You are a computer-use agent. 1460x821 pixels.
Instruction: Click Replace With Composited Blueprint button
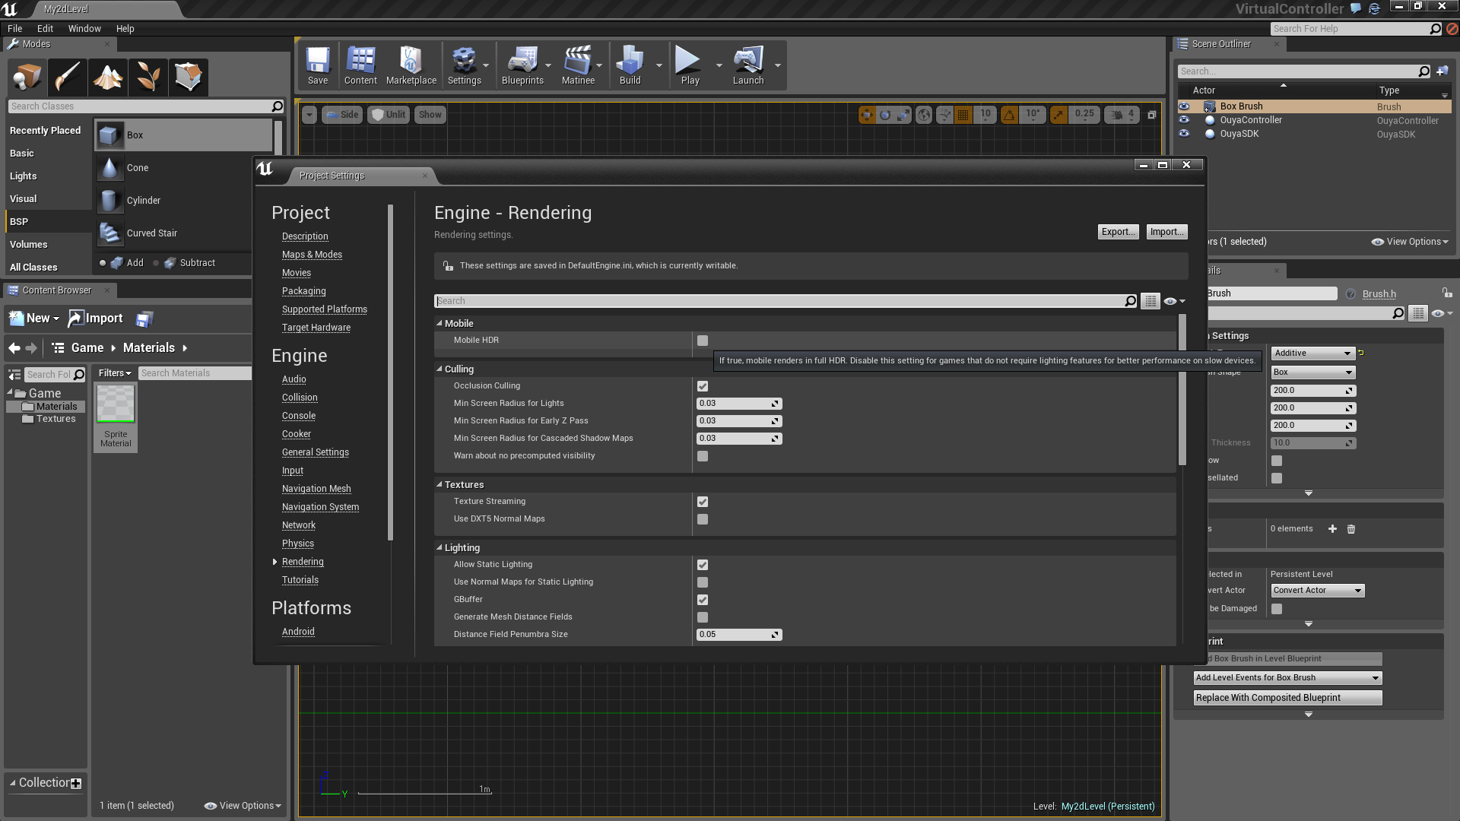click(x=1287, y=698)
